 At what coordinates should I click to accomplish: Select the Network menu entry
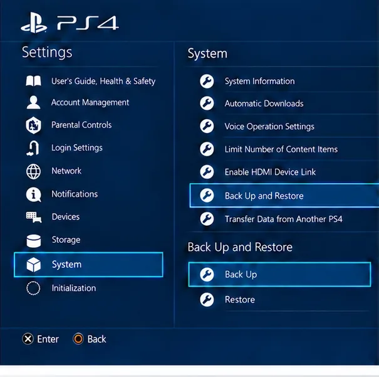click(x=66, y=171)
